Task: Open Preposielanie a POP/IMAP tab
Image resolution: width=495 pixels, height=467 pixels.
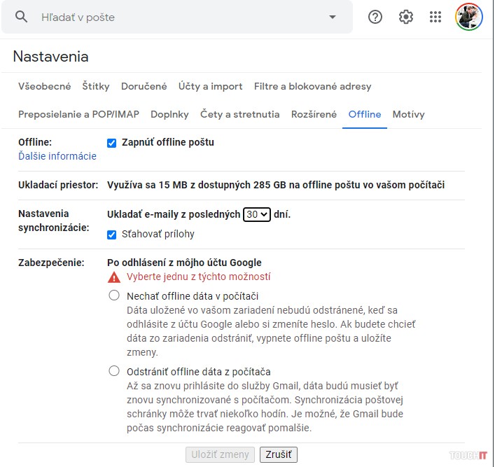Action: click(x=78, y=114)
